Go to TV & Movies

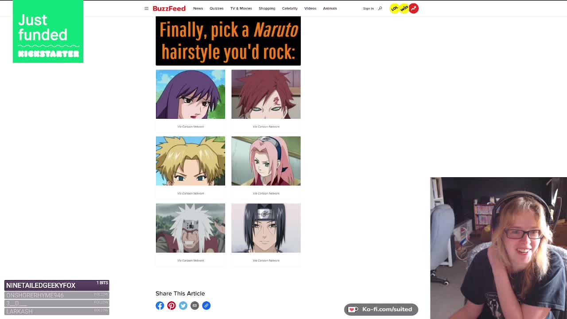click(x=241, y=8)
